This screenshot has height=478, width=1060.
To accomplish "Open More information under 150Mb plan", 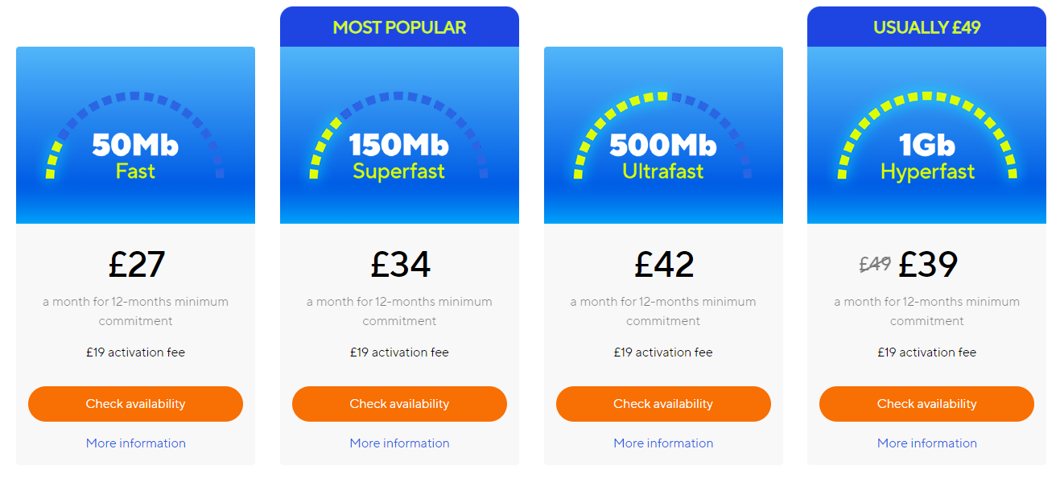I will click(x=399, y=443).
